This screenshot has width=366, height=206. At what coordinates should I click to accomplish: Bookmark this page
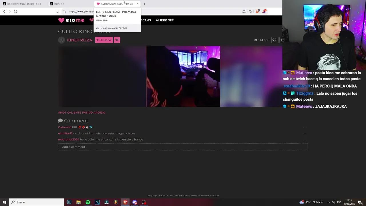click(x=57, y=11)
